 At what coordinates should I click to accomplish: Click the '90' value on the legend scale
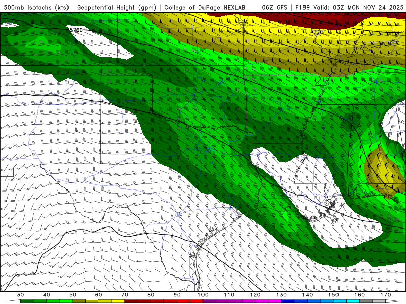click(177, 295)
